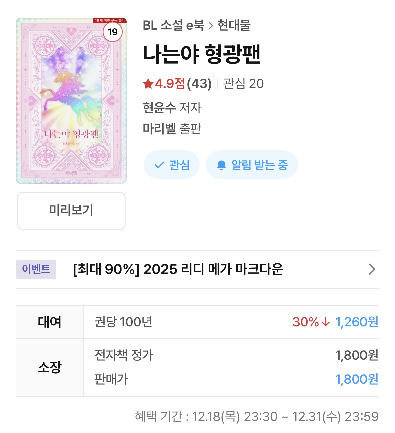Click the red star rating icon

click(x=148, y=84)
